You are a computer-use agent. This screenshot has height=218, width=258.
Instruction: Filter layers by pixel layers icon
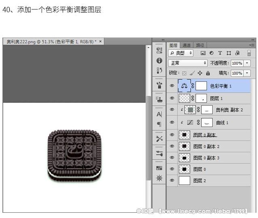click(203, 53)
